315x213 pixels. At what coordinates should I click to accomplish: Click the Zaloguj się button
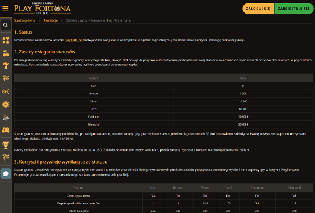click(x=258, y=9)
